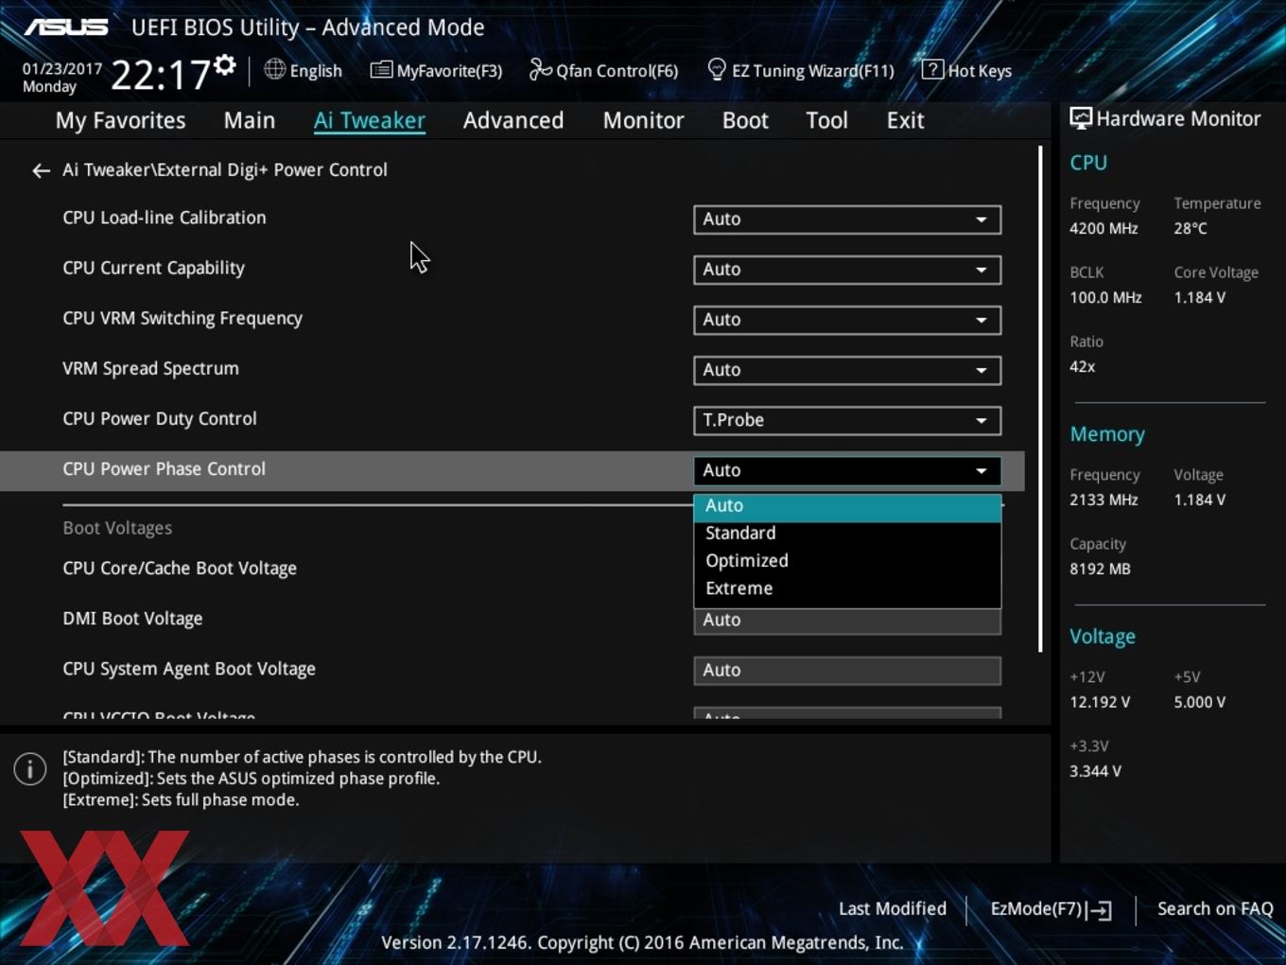This screenshot has width=1286, height=965.
Task: Switch to My Favorites tab
Action: [120, 120]
